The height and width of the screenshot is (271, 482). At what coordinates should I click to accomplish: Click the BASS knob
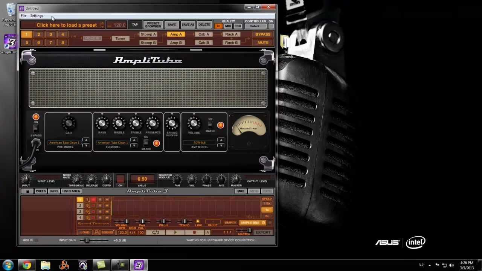tap(102, 123)
